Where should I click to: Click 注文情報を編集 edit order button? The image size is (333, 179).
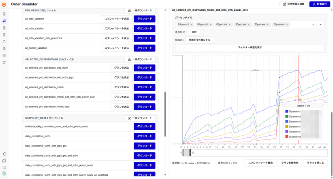coord(294,4)
